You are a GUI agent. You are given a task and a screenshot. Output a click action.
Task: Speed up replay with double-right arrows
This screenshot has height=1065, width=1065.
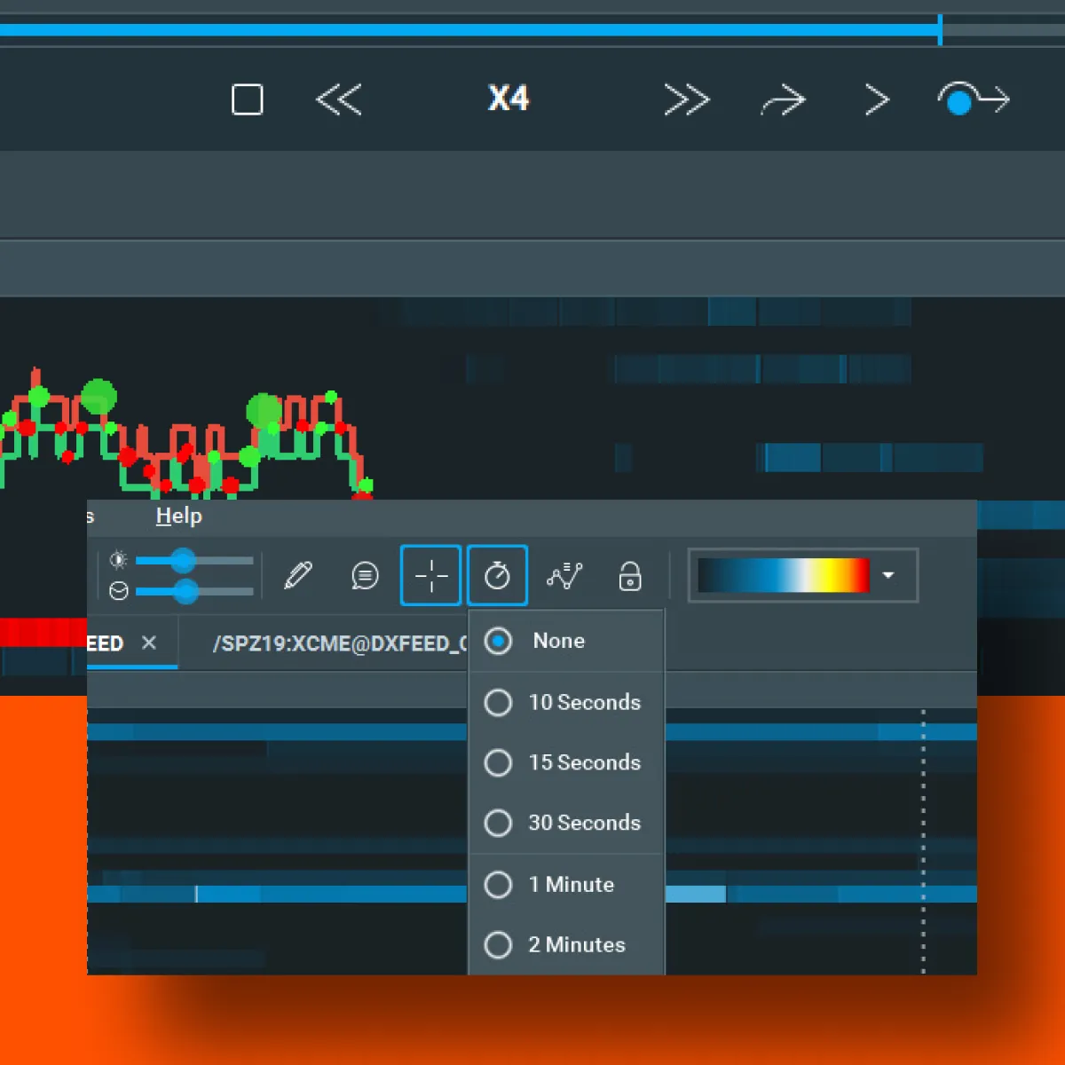[x=687, y=100]
